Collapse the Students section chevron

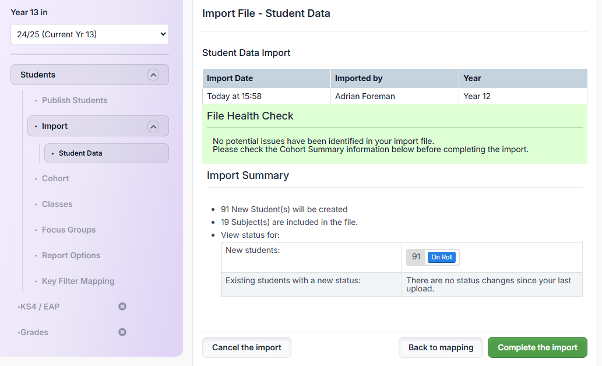point(153,75)
